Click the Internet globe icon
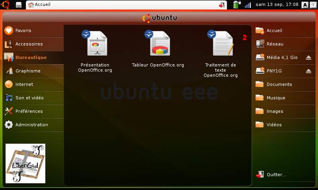 (9, 84)
